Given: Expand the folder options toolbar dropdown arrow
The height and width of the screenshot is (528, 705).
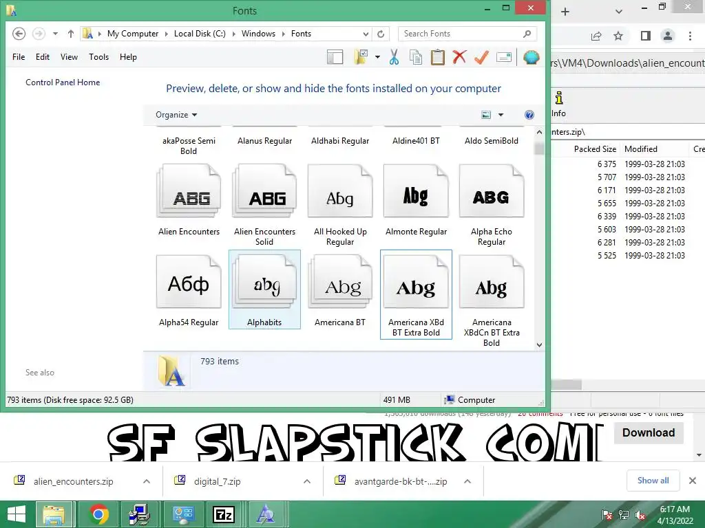Looking at the screenshot, I should tap(377, 57).
